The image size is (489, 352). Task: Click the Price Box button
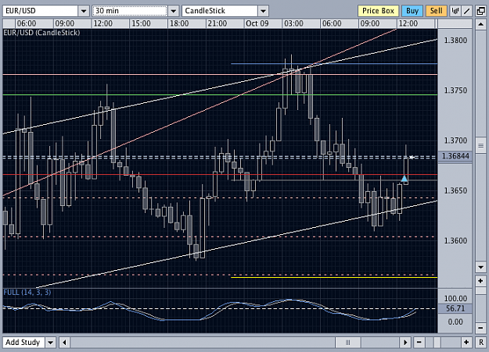378,11
